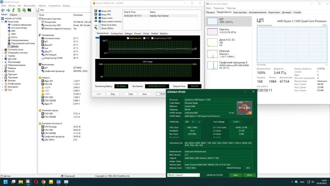
Task: Expand the Мультимедіа tree node
Action: click(x=3, y=62)
